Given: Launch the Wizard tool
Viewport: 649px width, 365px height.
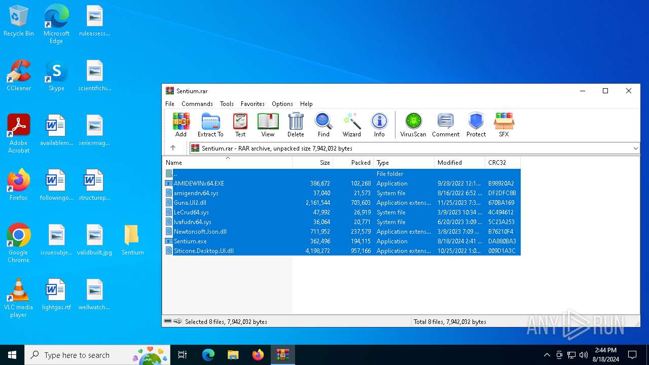Looking at the screenshot, I should click(x=351, y=125).
